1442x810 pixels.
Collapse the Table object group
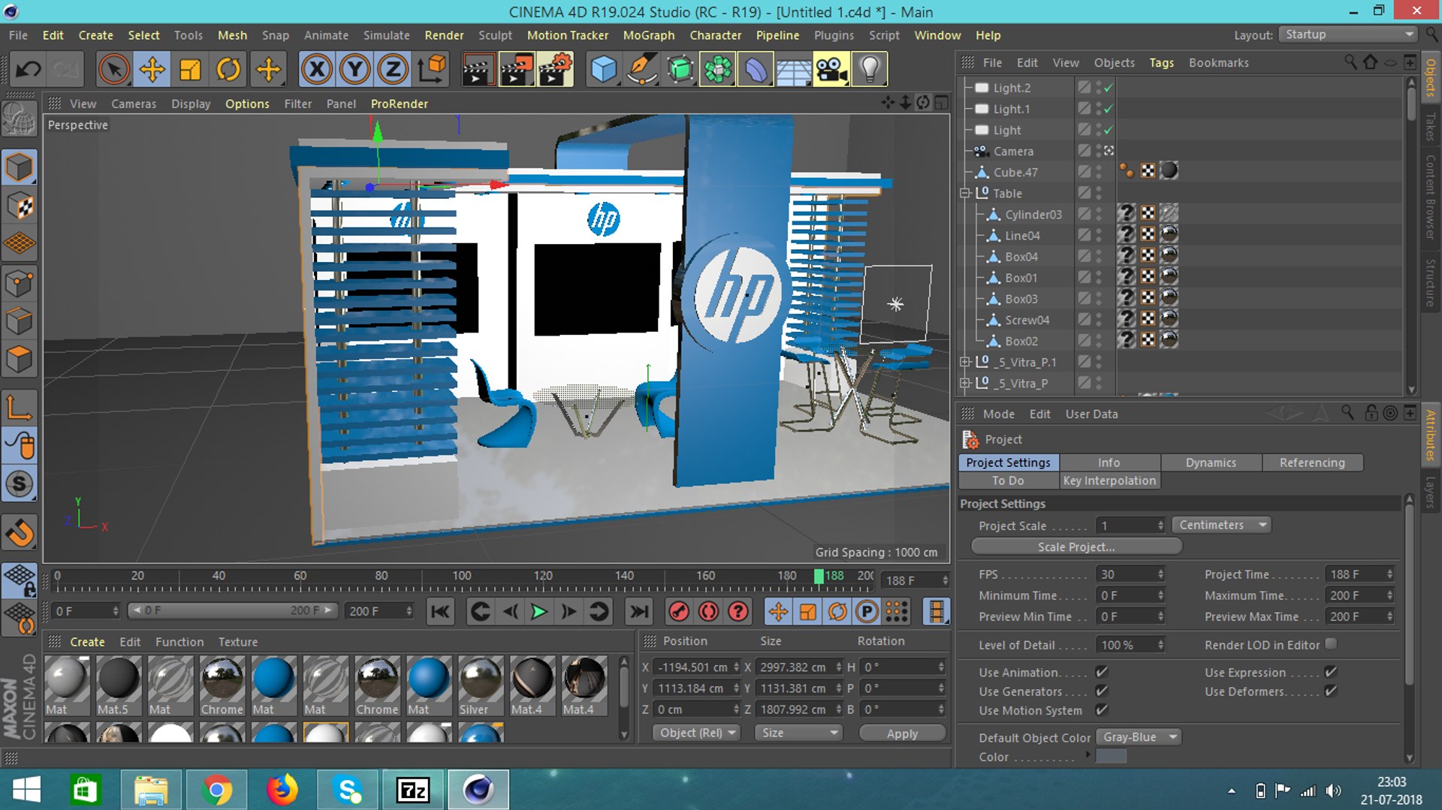pyautogui.click(x=965, y=193)
